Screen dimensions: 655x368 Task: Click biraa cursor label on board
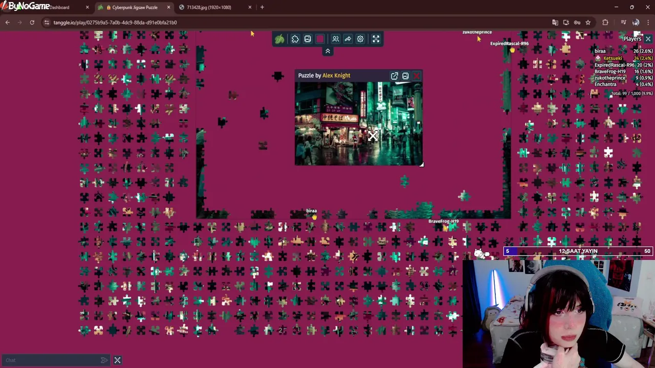click(311, 211)
